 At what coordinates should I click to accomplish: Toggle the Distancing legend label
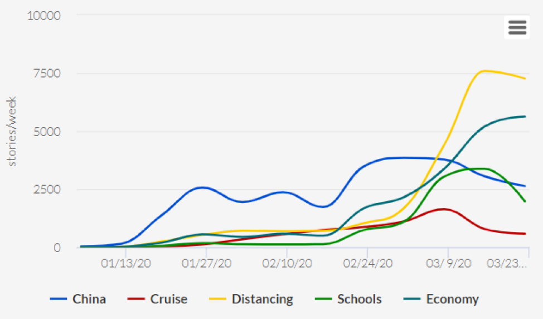coord(262,299)
